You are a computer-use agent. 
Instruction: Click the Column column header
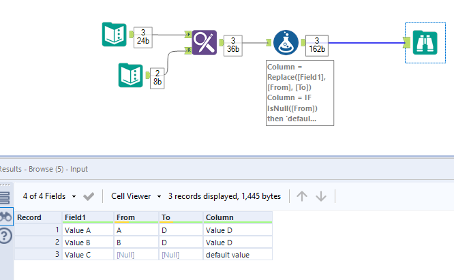coord(238,217)
